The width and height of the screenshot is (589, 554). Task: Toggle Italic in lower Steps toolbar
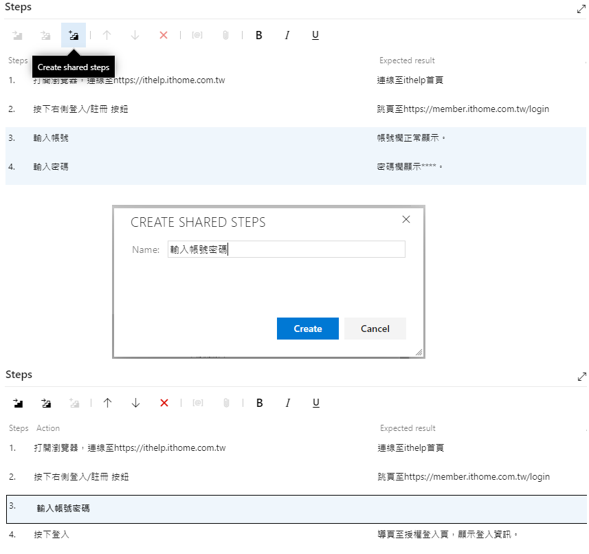tap(288, 403)
